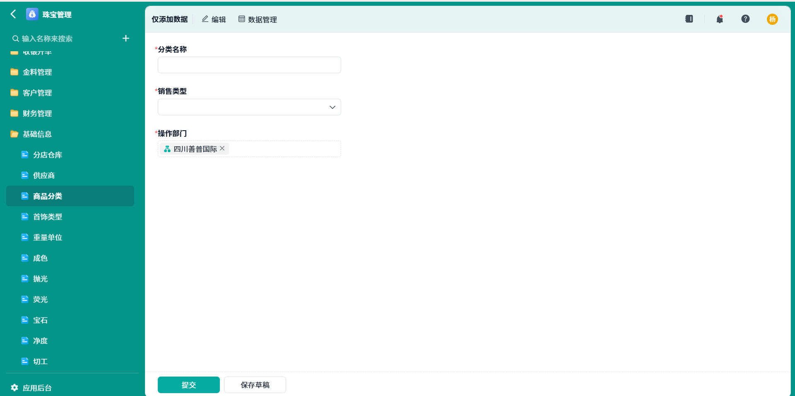The width and height of the screenshot is (795, 396).
Task: Open the 首饰类型 form
Action: (x=70, y=217)
